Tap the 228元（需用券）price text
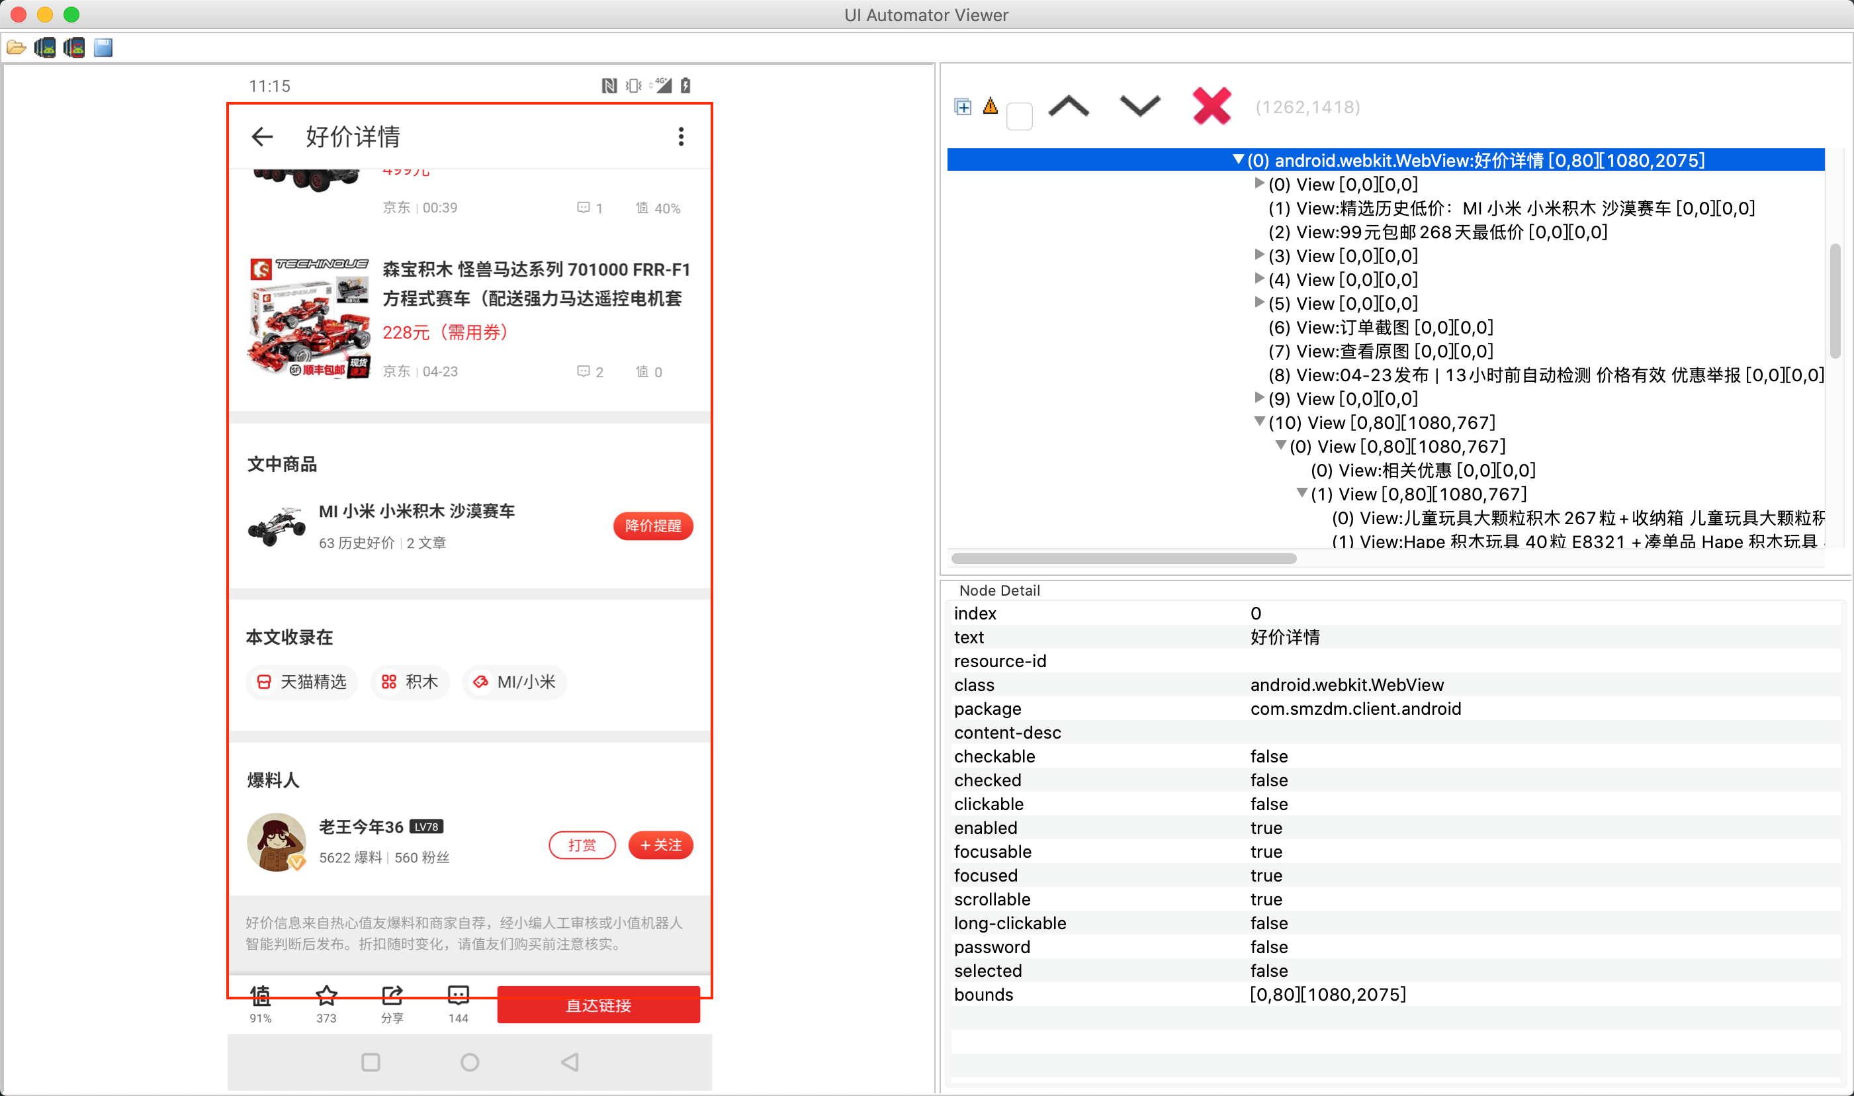1854x1096 pixels. tap(447, 332)
